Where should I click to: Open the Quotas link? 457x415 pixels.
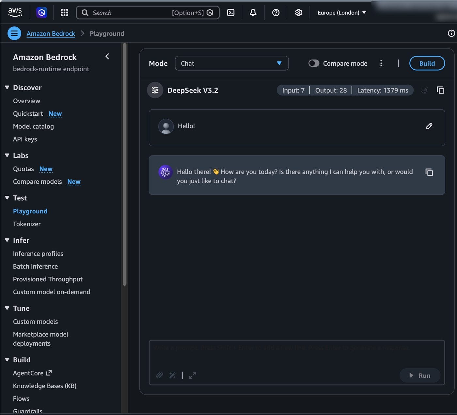pos(24,169)
